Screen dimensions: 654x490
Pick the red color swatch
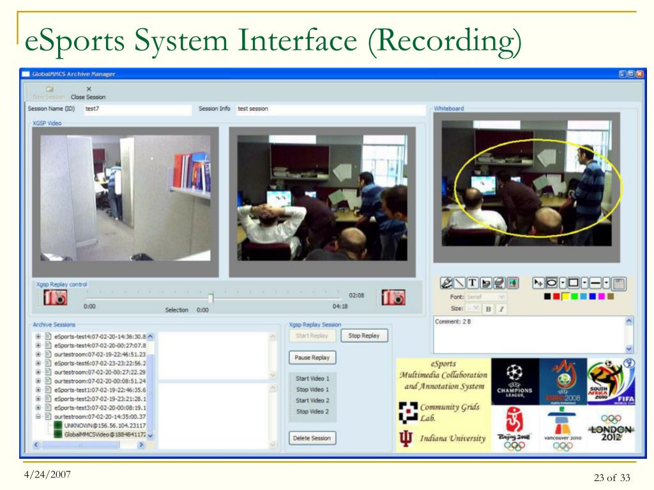pyautogui.click(x=556, y=296)
